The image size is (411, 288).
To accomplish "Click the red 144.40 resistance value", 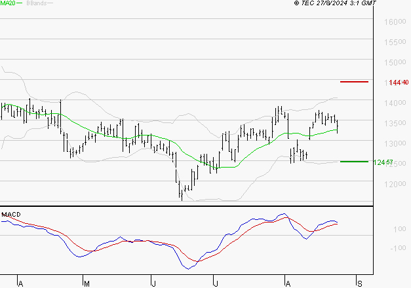I will 399,82.
